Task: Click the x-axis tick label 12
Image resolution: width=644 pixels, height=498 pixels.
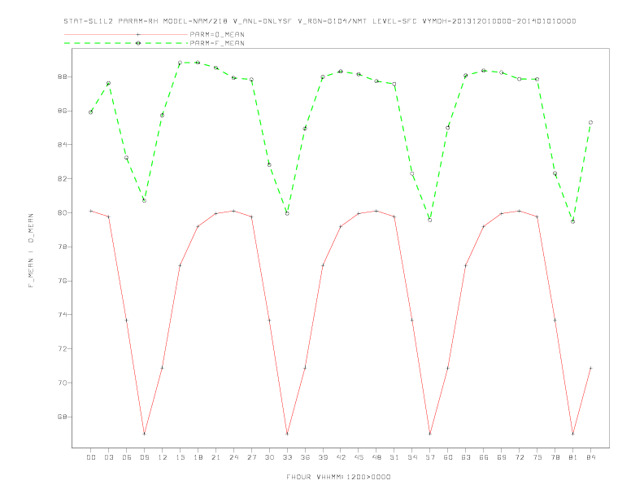Action: pos(163,457)
